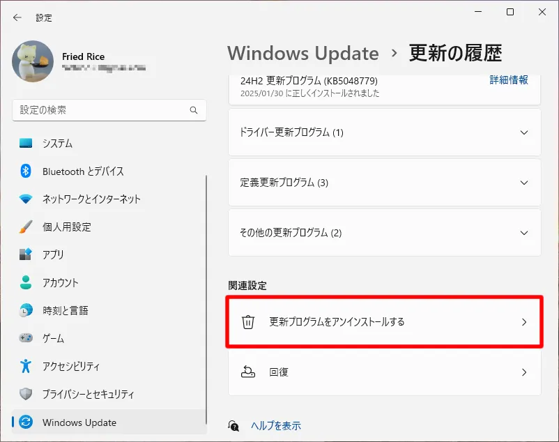The height and width of the screenshot is (442, 559).
Task: Select Windows Update in the sidebar
Action: 109,422
